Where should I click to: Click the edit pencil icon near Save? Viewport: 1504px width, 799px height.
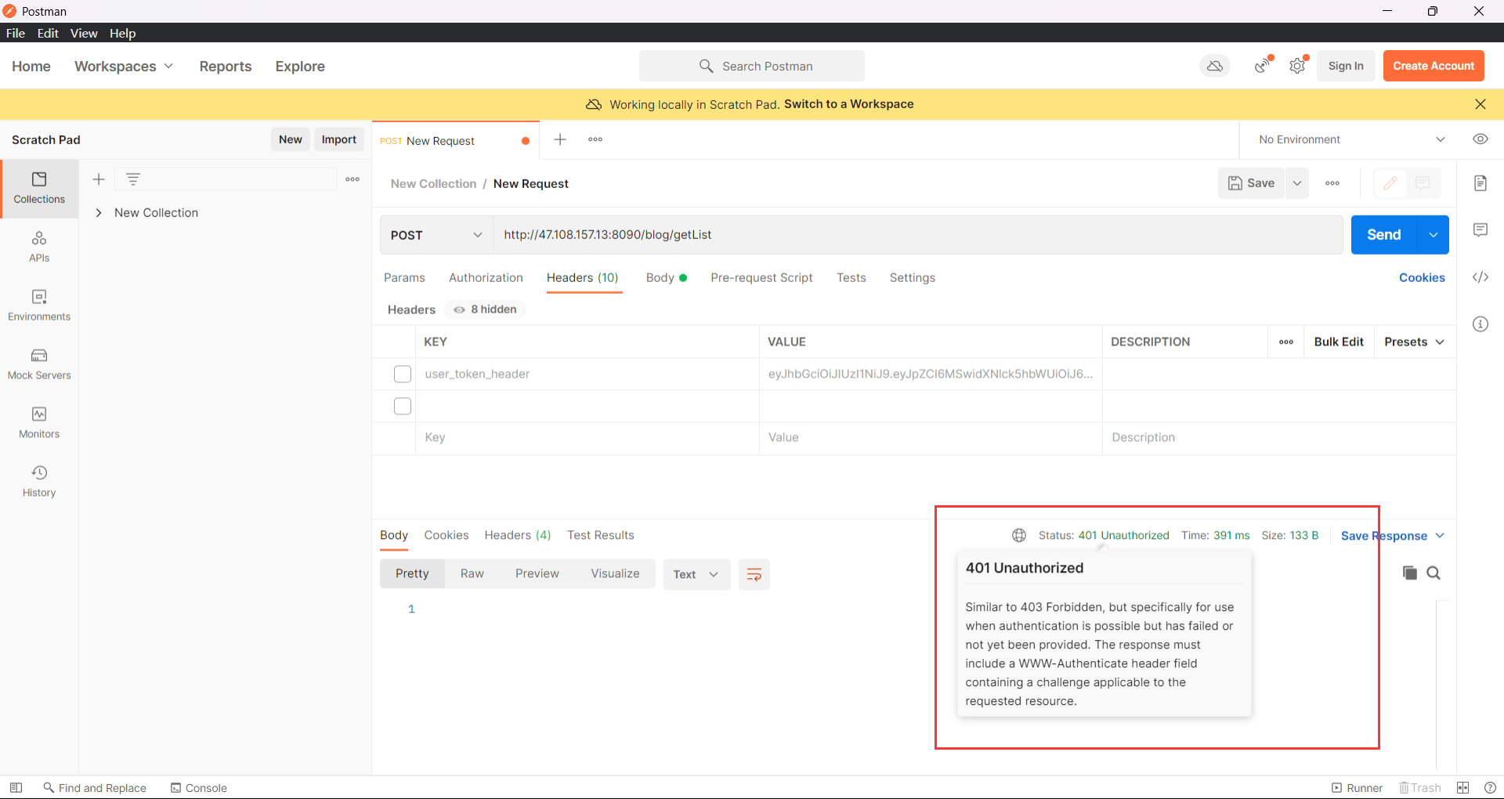1390,183
